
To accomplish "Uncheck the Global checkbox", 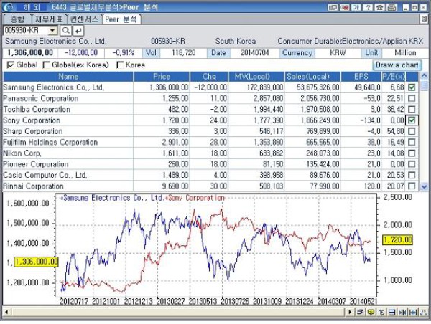I will (10, 65).
